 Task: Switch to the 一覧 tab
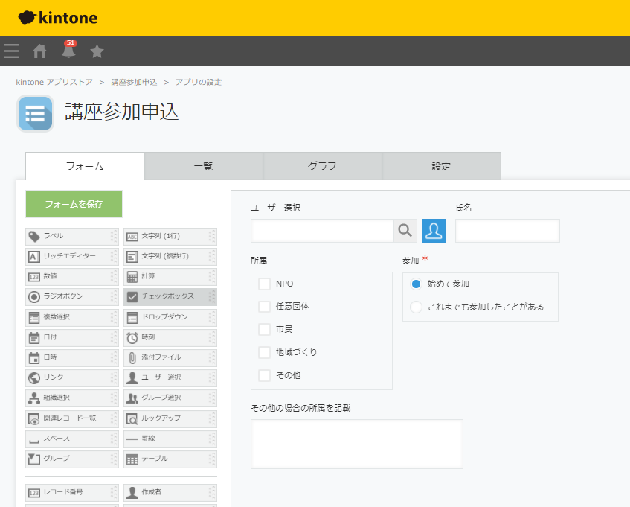point(203,166)
